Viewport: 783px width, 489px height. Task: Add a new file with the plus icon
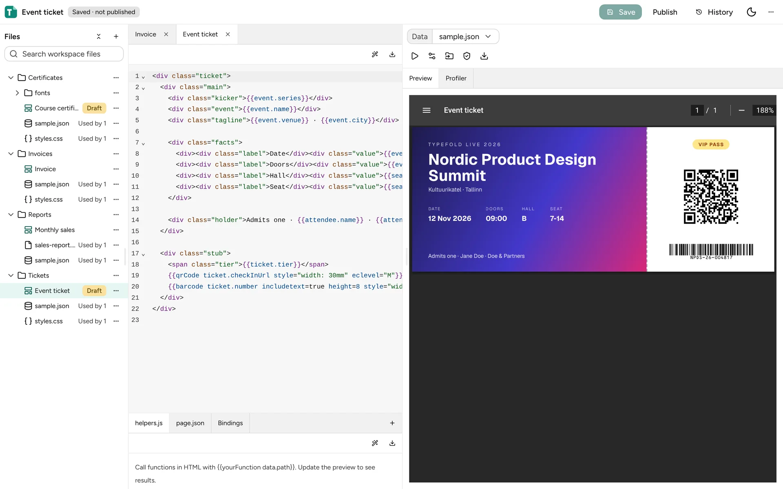tap(116, 37)
